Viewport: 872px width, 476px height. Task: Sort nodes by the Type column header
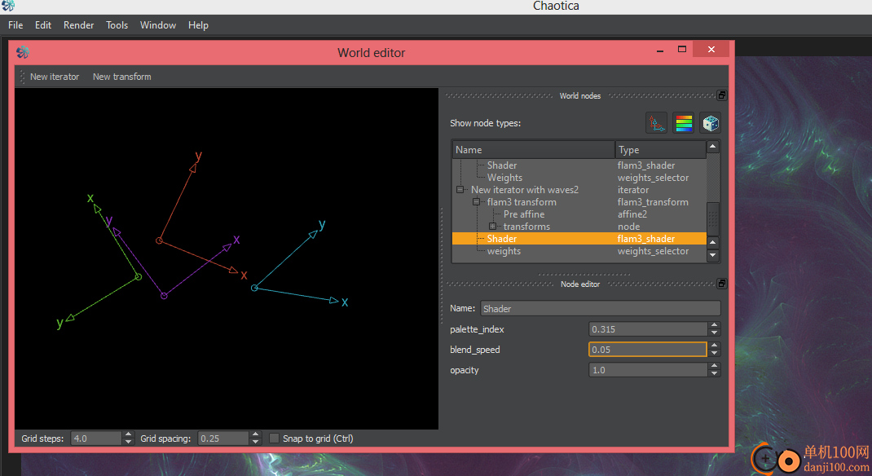point(661,150)
